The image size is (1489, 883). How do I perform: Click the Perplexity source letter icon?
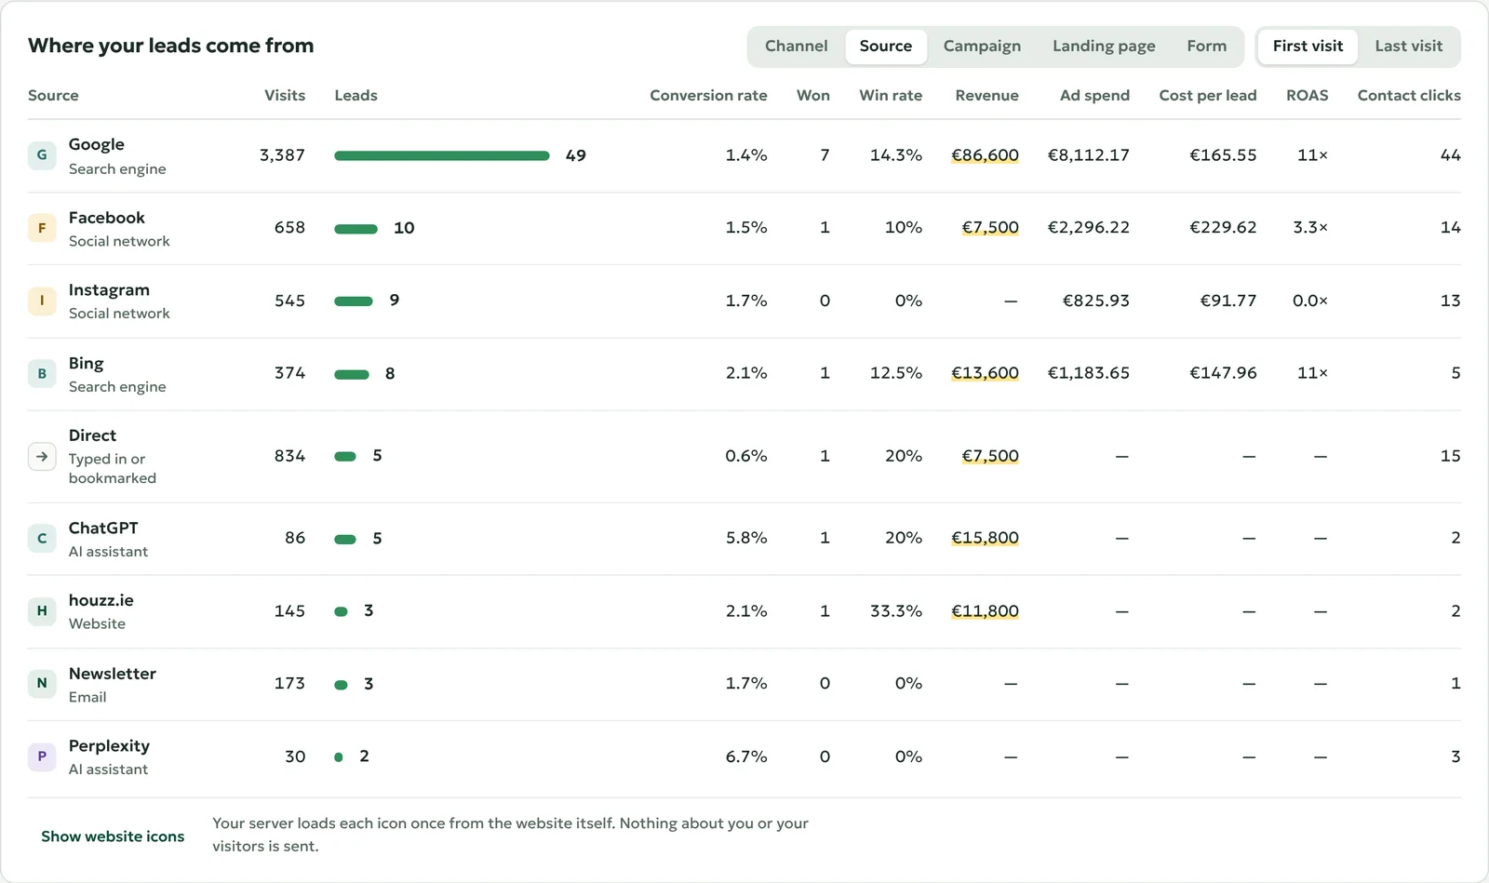pyautogui.click(x=42, y=756)
